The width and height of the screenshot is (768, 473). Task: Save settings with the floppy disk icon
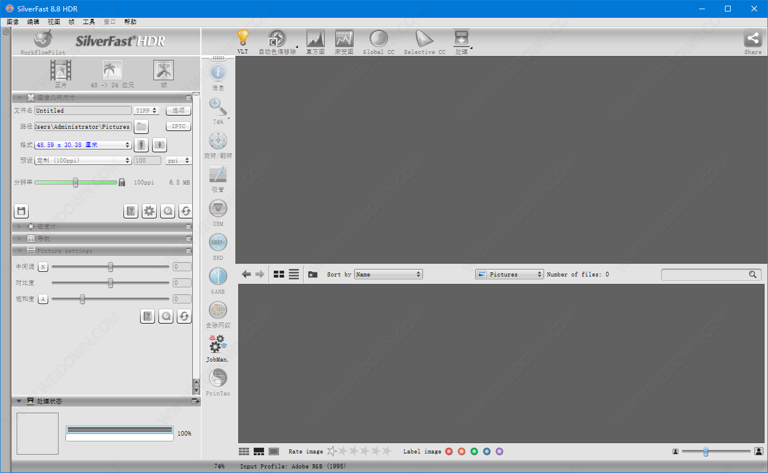click(x=21, y=211)
